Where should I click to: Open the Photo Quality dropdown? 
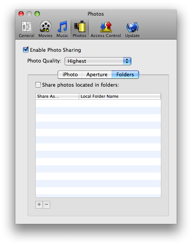pyautogui.click(x=98, y=61)
